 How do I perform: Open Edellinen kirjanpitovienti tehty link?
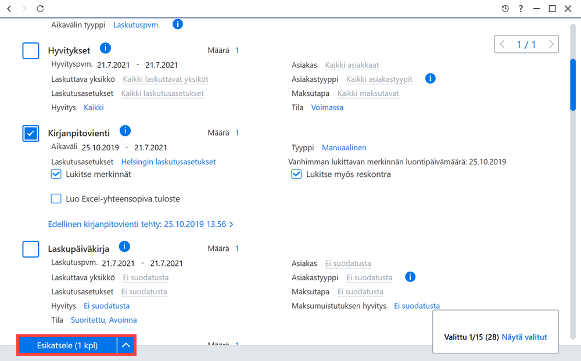(141, 224)
